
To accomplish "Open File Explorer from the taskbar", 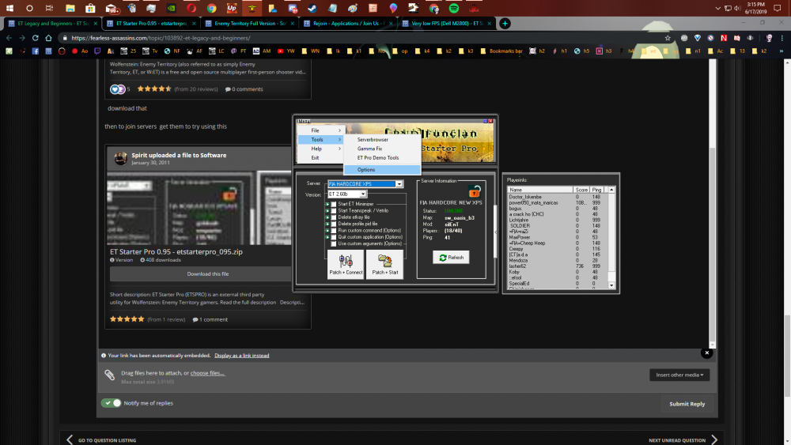I will [x=70, y=8].
